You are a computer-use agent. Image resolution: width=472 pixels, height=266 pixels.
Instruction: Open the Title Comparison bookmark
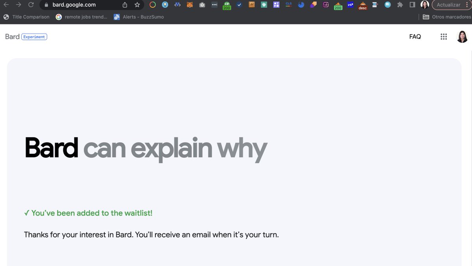26,17
